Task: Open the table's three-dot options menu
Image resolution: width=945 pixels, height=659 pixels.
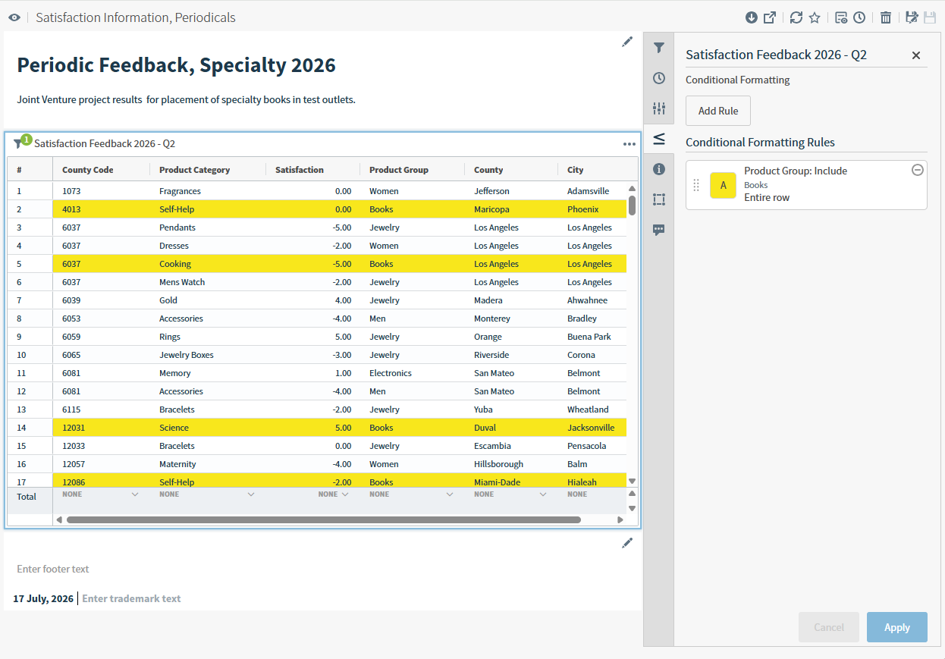Action: coord(629,143)
